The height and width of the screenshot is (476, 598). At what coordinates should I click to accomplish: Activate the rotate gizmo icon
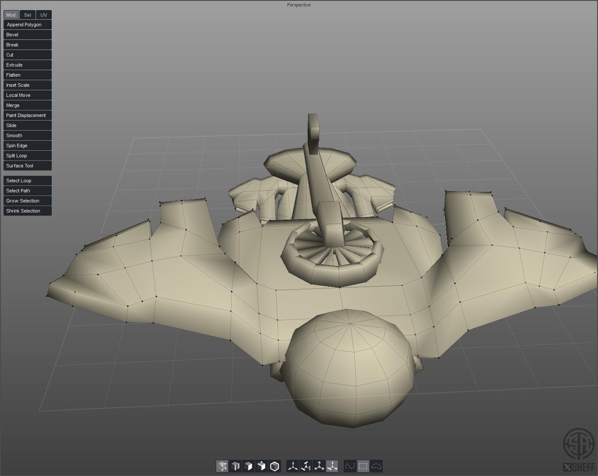point(306,466)
